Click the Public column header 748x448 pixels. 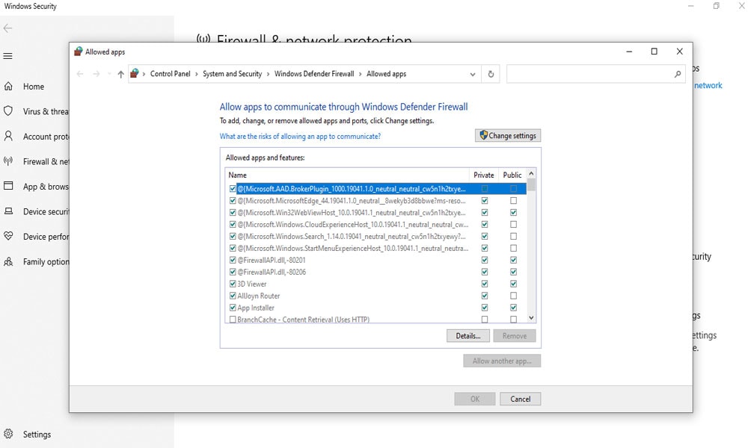tap(512, 175)
